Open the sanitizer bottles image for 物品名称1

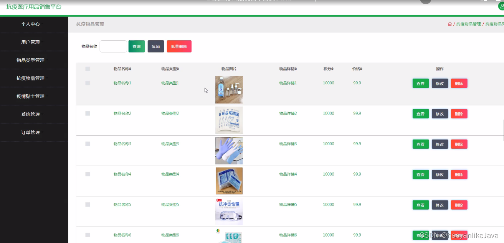(x=229, y=90)
